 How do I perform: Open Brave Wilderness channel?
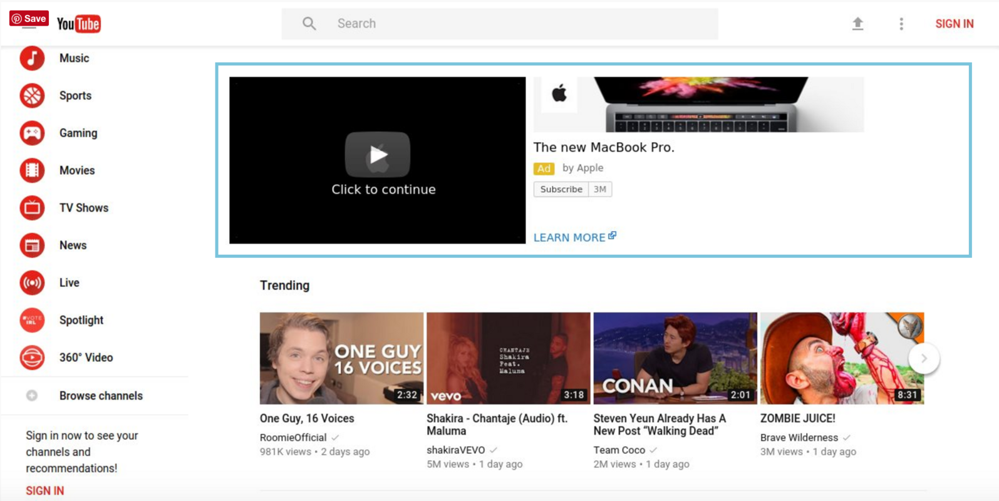(799, 438)
